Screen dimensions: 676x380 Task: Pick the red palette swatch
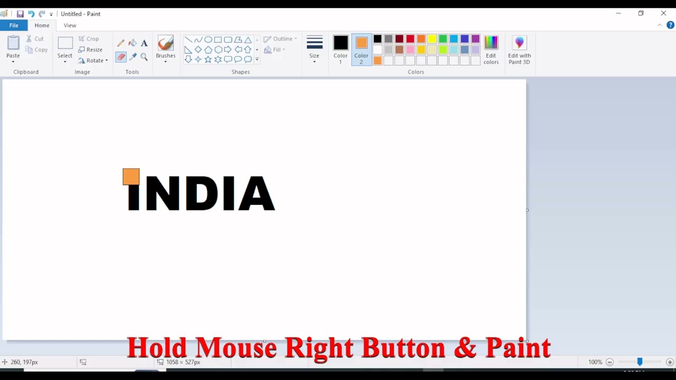tap(410, 39)
